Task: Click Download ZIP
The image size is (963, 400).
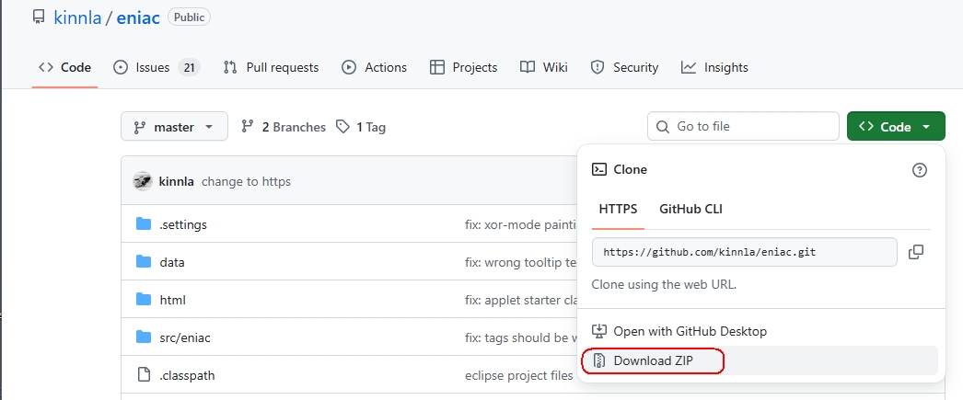Action: point(653,360)
